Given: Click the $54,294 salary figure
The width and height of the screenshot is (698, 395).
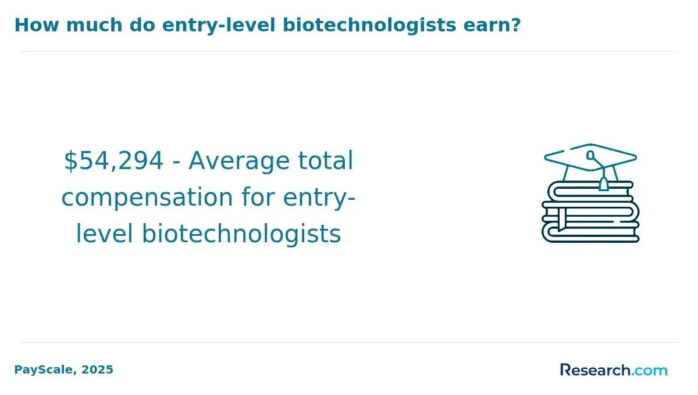Looking at the screenshot, I should pos(113,161).
